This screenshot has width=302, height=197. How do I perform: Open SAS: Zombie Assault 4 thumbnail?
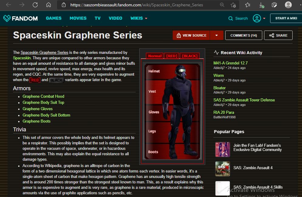[x=222, y=169]
